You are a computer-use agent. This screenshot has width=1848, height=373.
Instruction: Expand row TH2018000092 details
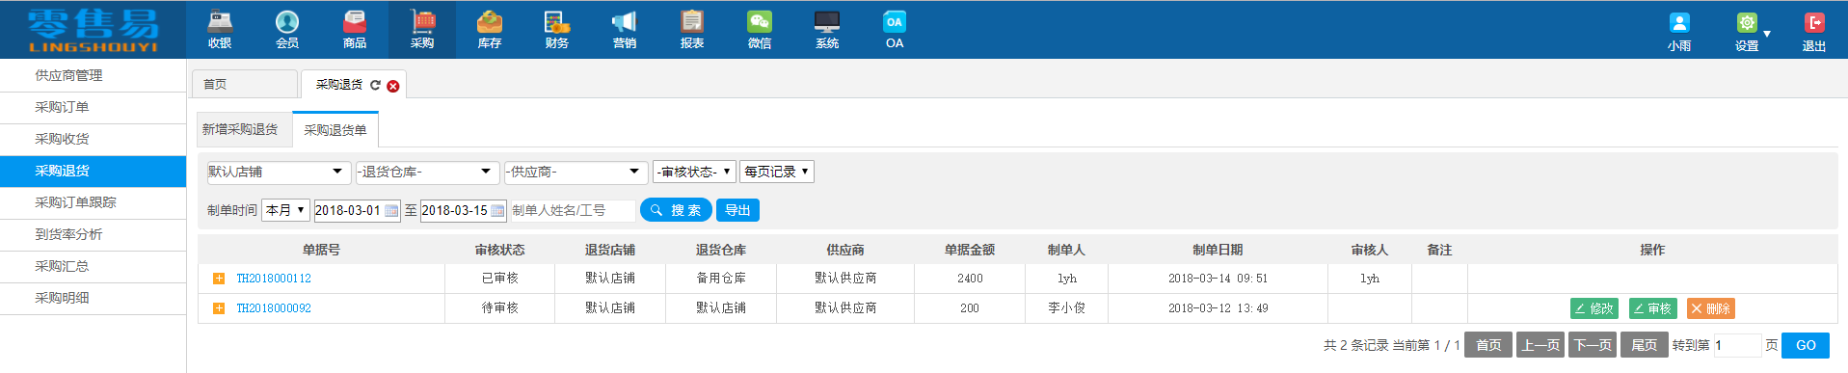(219, 308)
